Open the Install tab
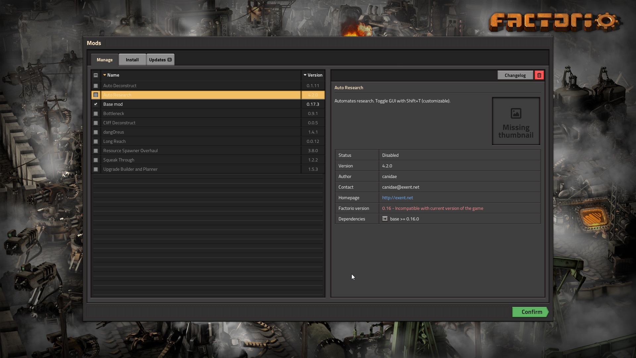 pos(132,60)
